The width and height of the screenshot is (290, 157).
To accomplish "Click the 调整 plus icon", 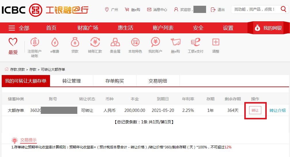I will (216, 42).
